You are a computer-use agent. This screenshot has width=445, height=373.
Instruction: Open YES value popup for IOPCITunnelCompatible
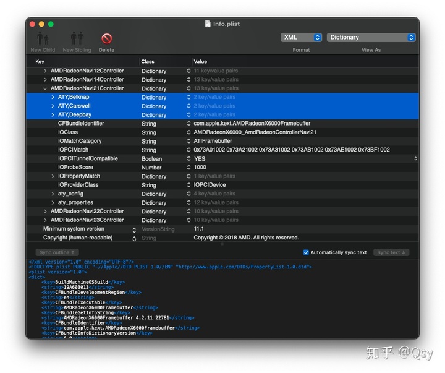click(x=415, y=158)
